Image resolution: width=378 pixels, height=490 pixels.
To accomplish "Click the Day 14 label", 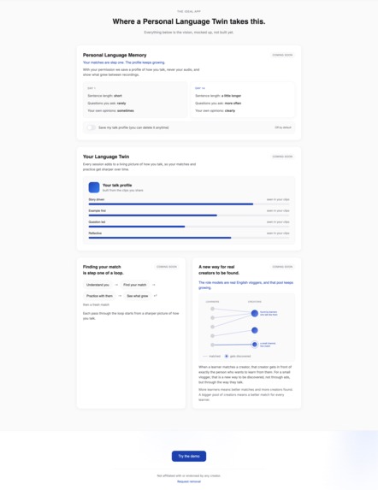I will [x=200, y=88].
